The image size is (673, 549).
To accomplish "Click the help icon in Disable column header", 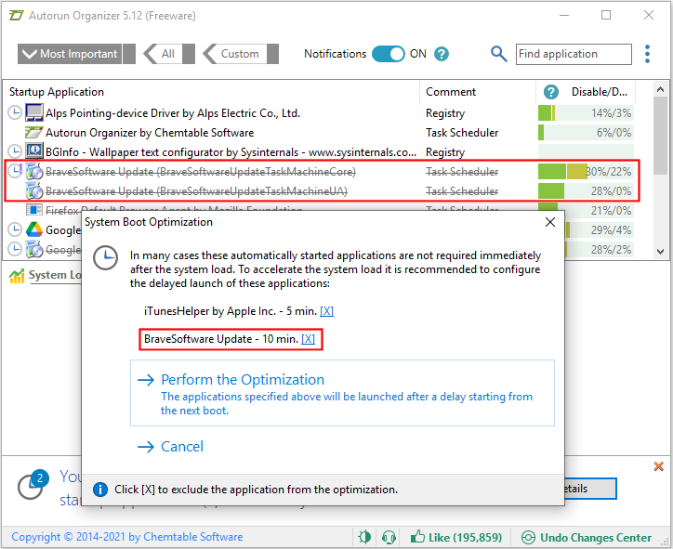I will (x=550, y=92).
